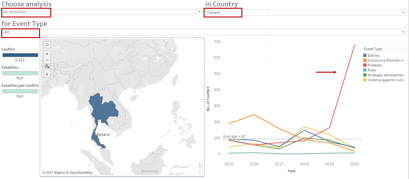Expand the Event Type filter dropdown arrow
This screenshot has width=409, height=179.
click(x=403, y=32)
